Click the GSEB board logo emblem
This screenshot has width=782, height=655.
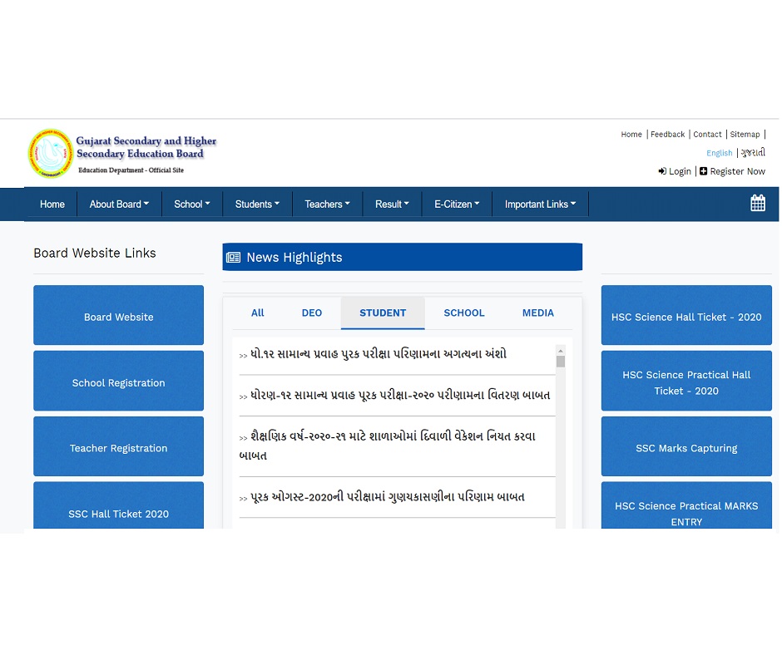coord(51,153)
